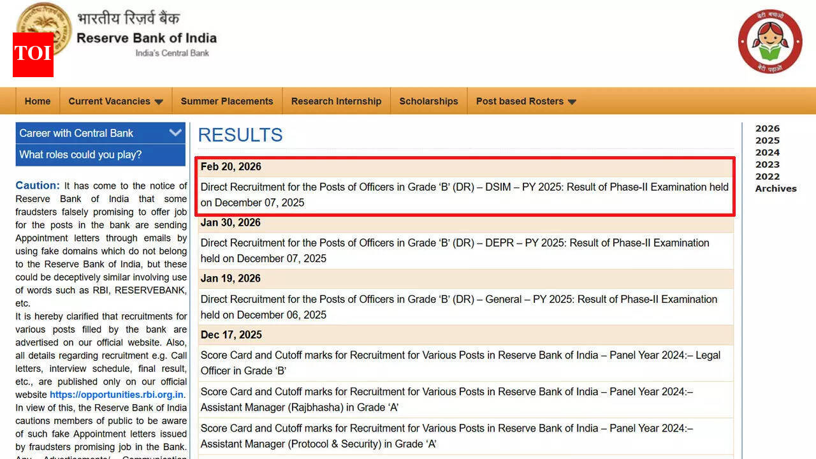Select the 2024 results year

click(767, 152)
